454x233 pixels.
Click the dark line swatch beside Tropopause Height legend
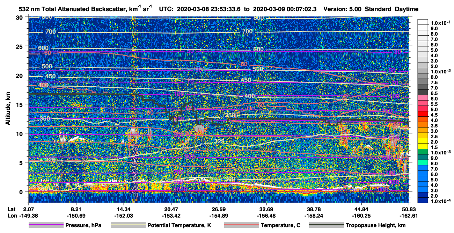pyautogui.click(x=326, y=225)
